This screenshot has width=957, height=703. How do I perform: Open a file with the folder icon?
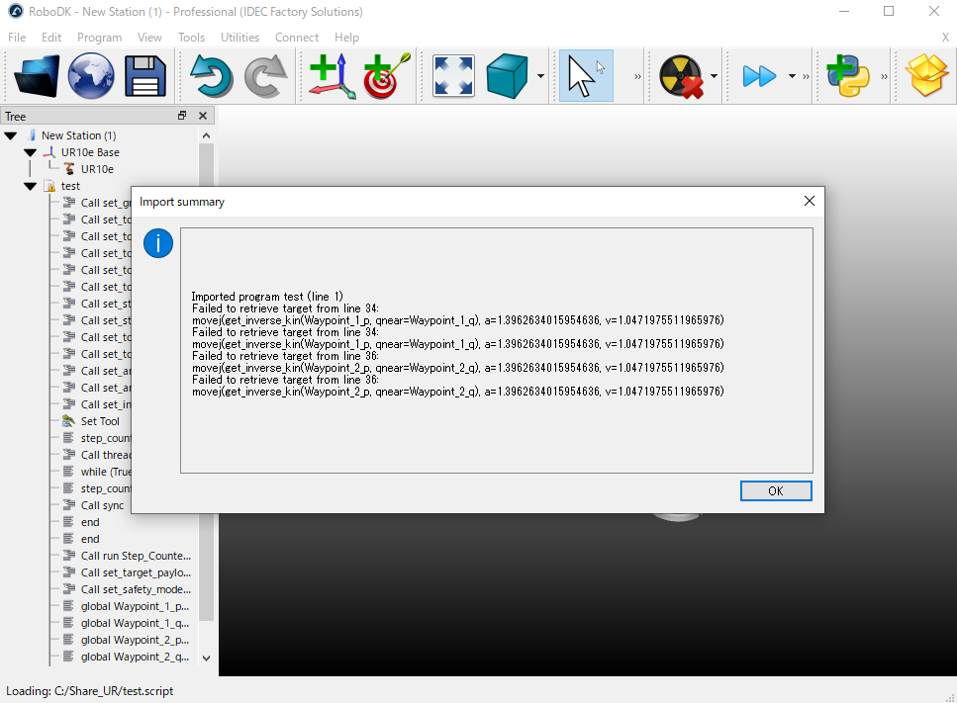click(x=37, y=76)
